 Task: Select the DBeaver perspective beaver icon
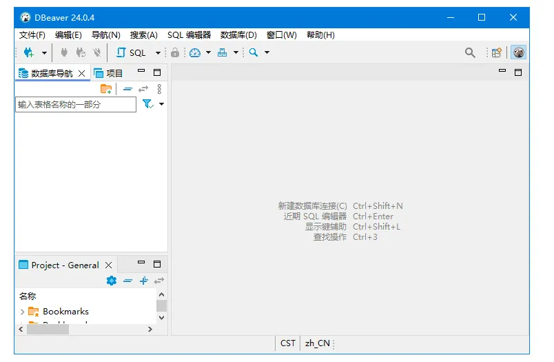518,52
